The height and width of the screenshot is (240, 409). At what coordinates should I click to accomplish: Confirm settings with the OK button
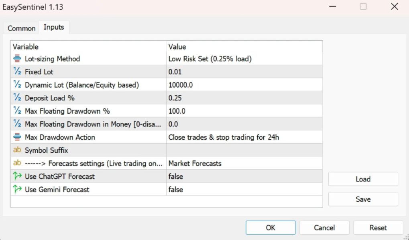pyautogui.click(x=271, y=228)
